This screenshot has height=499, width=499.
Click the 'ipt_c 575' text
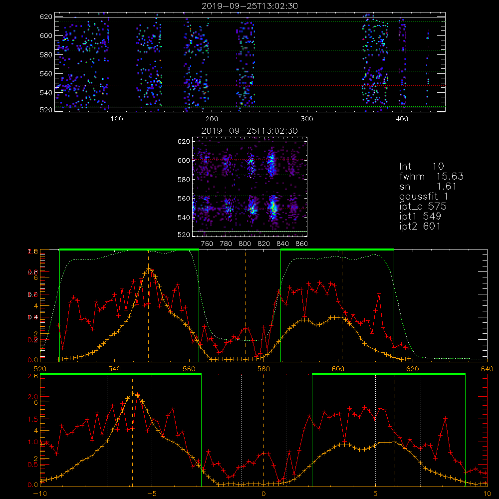pos(423,207)
